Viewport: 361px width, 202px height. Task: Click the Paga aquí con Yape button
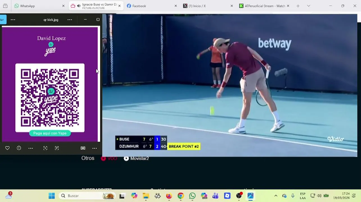pos(50,133)
